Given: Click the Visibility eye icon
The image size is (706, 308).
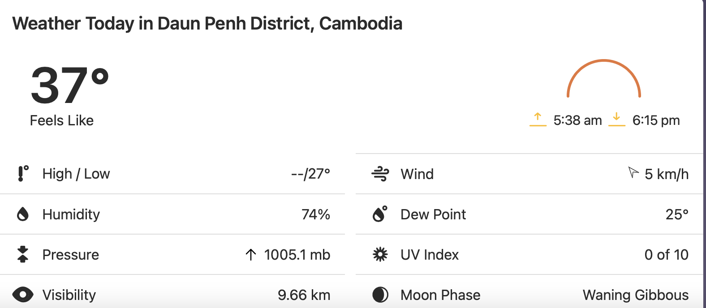Looking at the screenshot, I should 23,295.
